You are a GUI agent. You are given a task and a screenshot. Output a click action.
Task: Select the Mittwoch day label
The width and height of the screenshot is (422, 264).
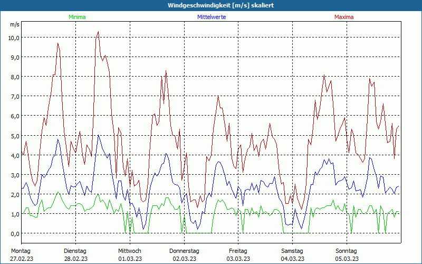pos(130,251)
